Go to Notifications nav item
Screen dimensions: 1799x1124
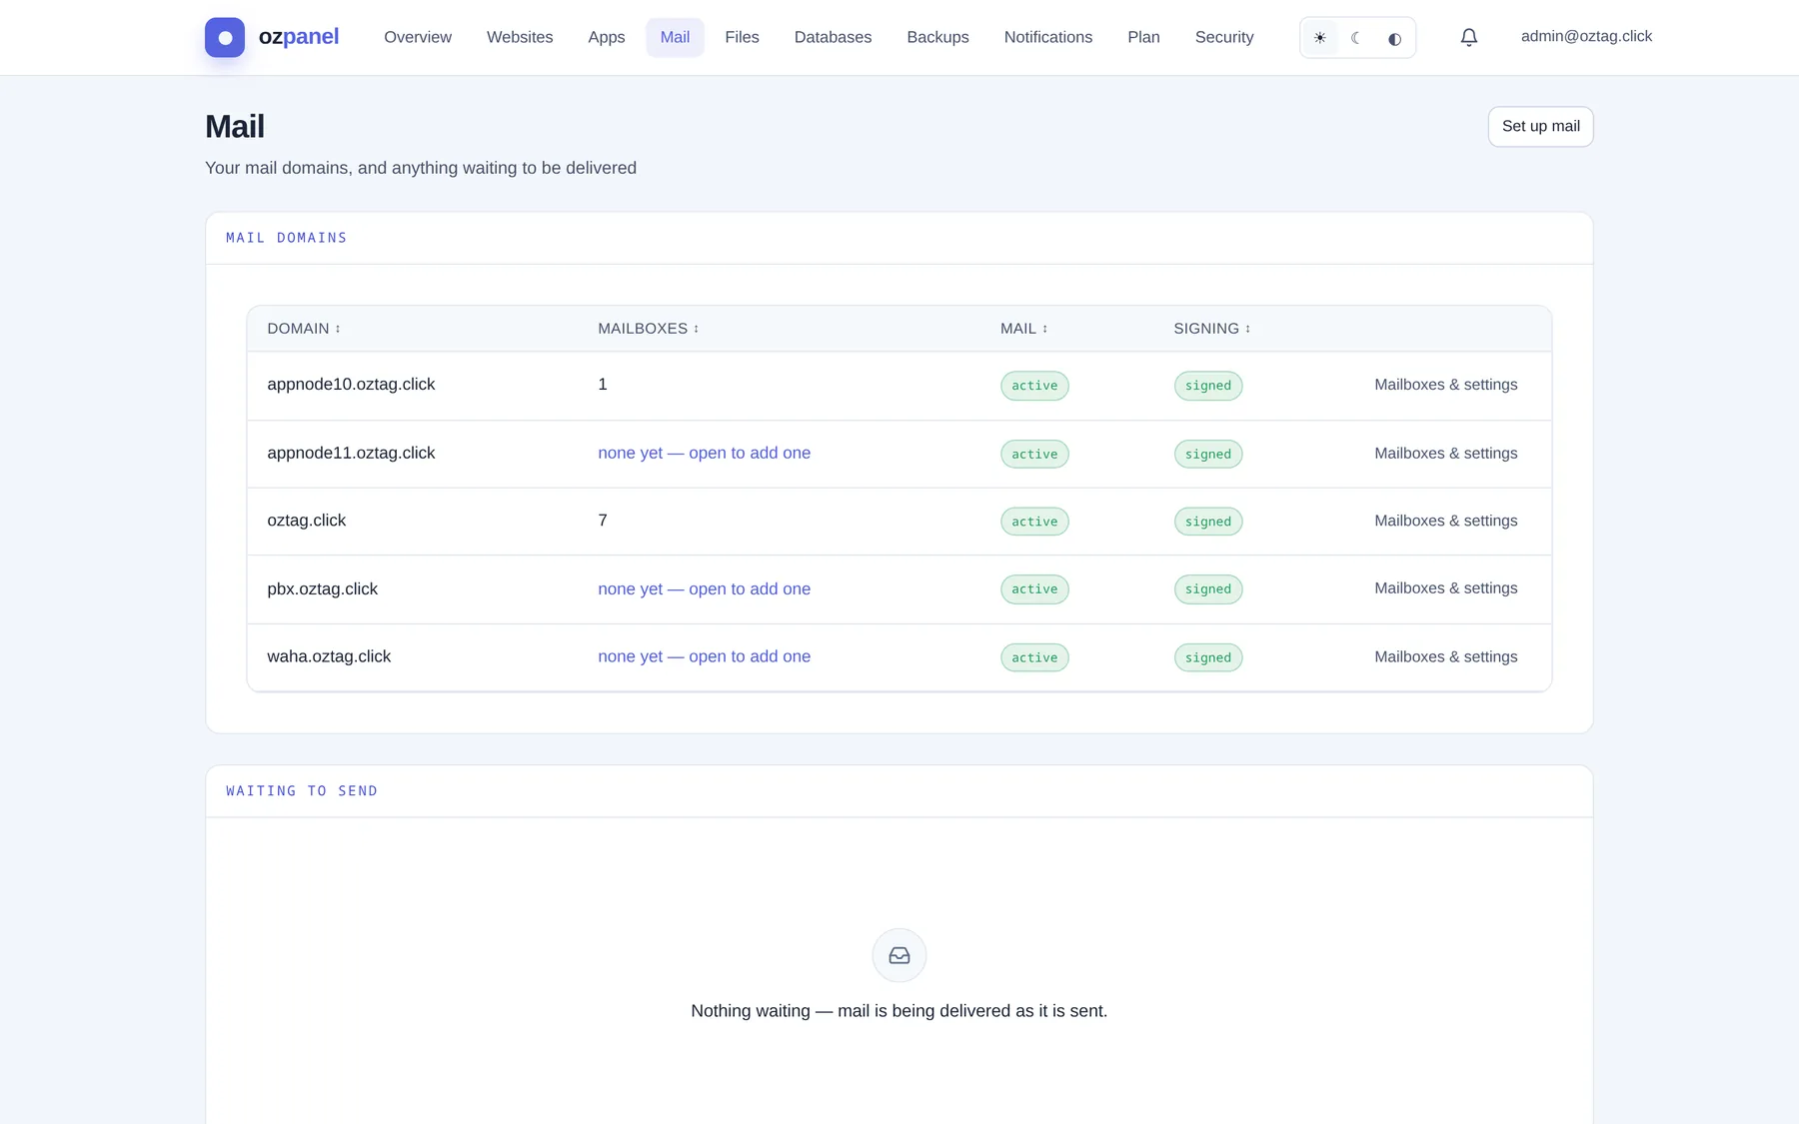tap(1048, 37)
